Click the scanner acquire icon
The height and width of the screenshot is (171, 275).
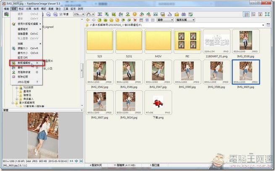(x=169, y=14)
